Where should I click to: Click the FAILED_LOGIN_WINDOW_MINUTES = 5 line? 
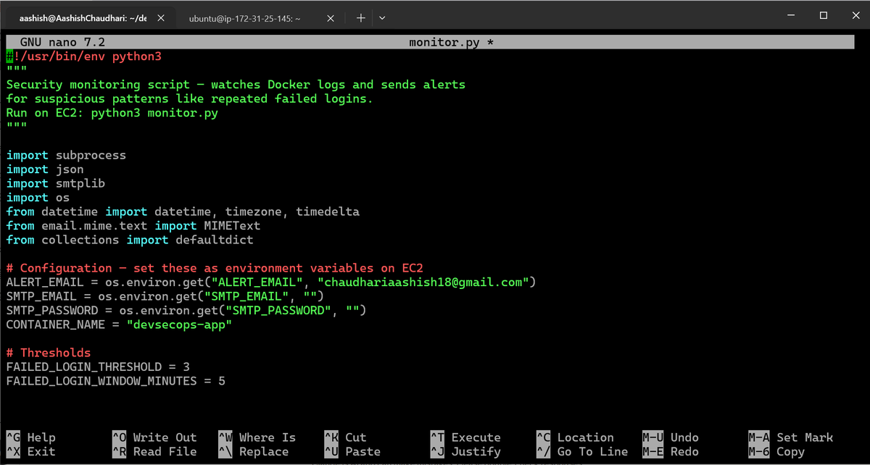(x=115, y=381)
